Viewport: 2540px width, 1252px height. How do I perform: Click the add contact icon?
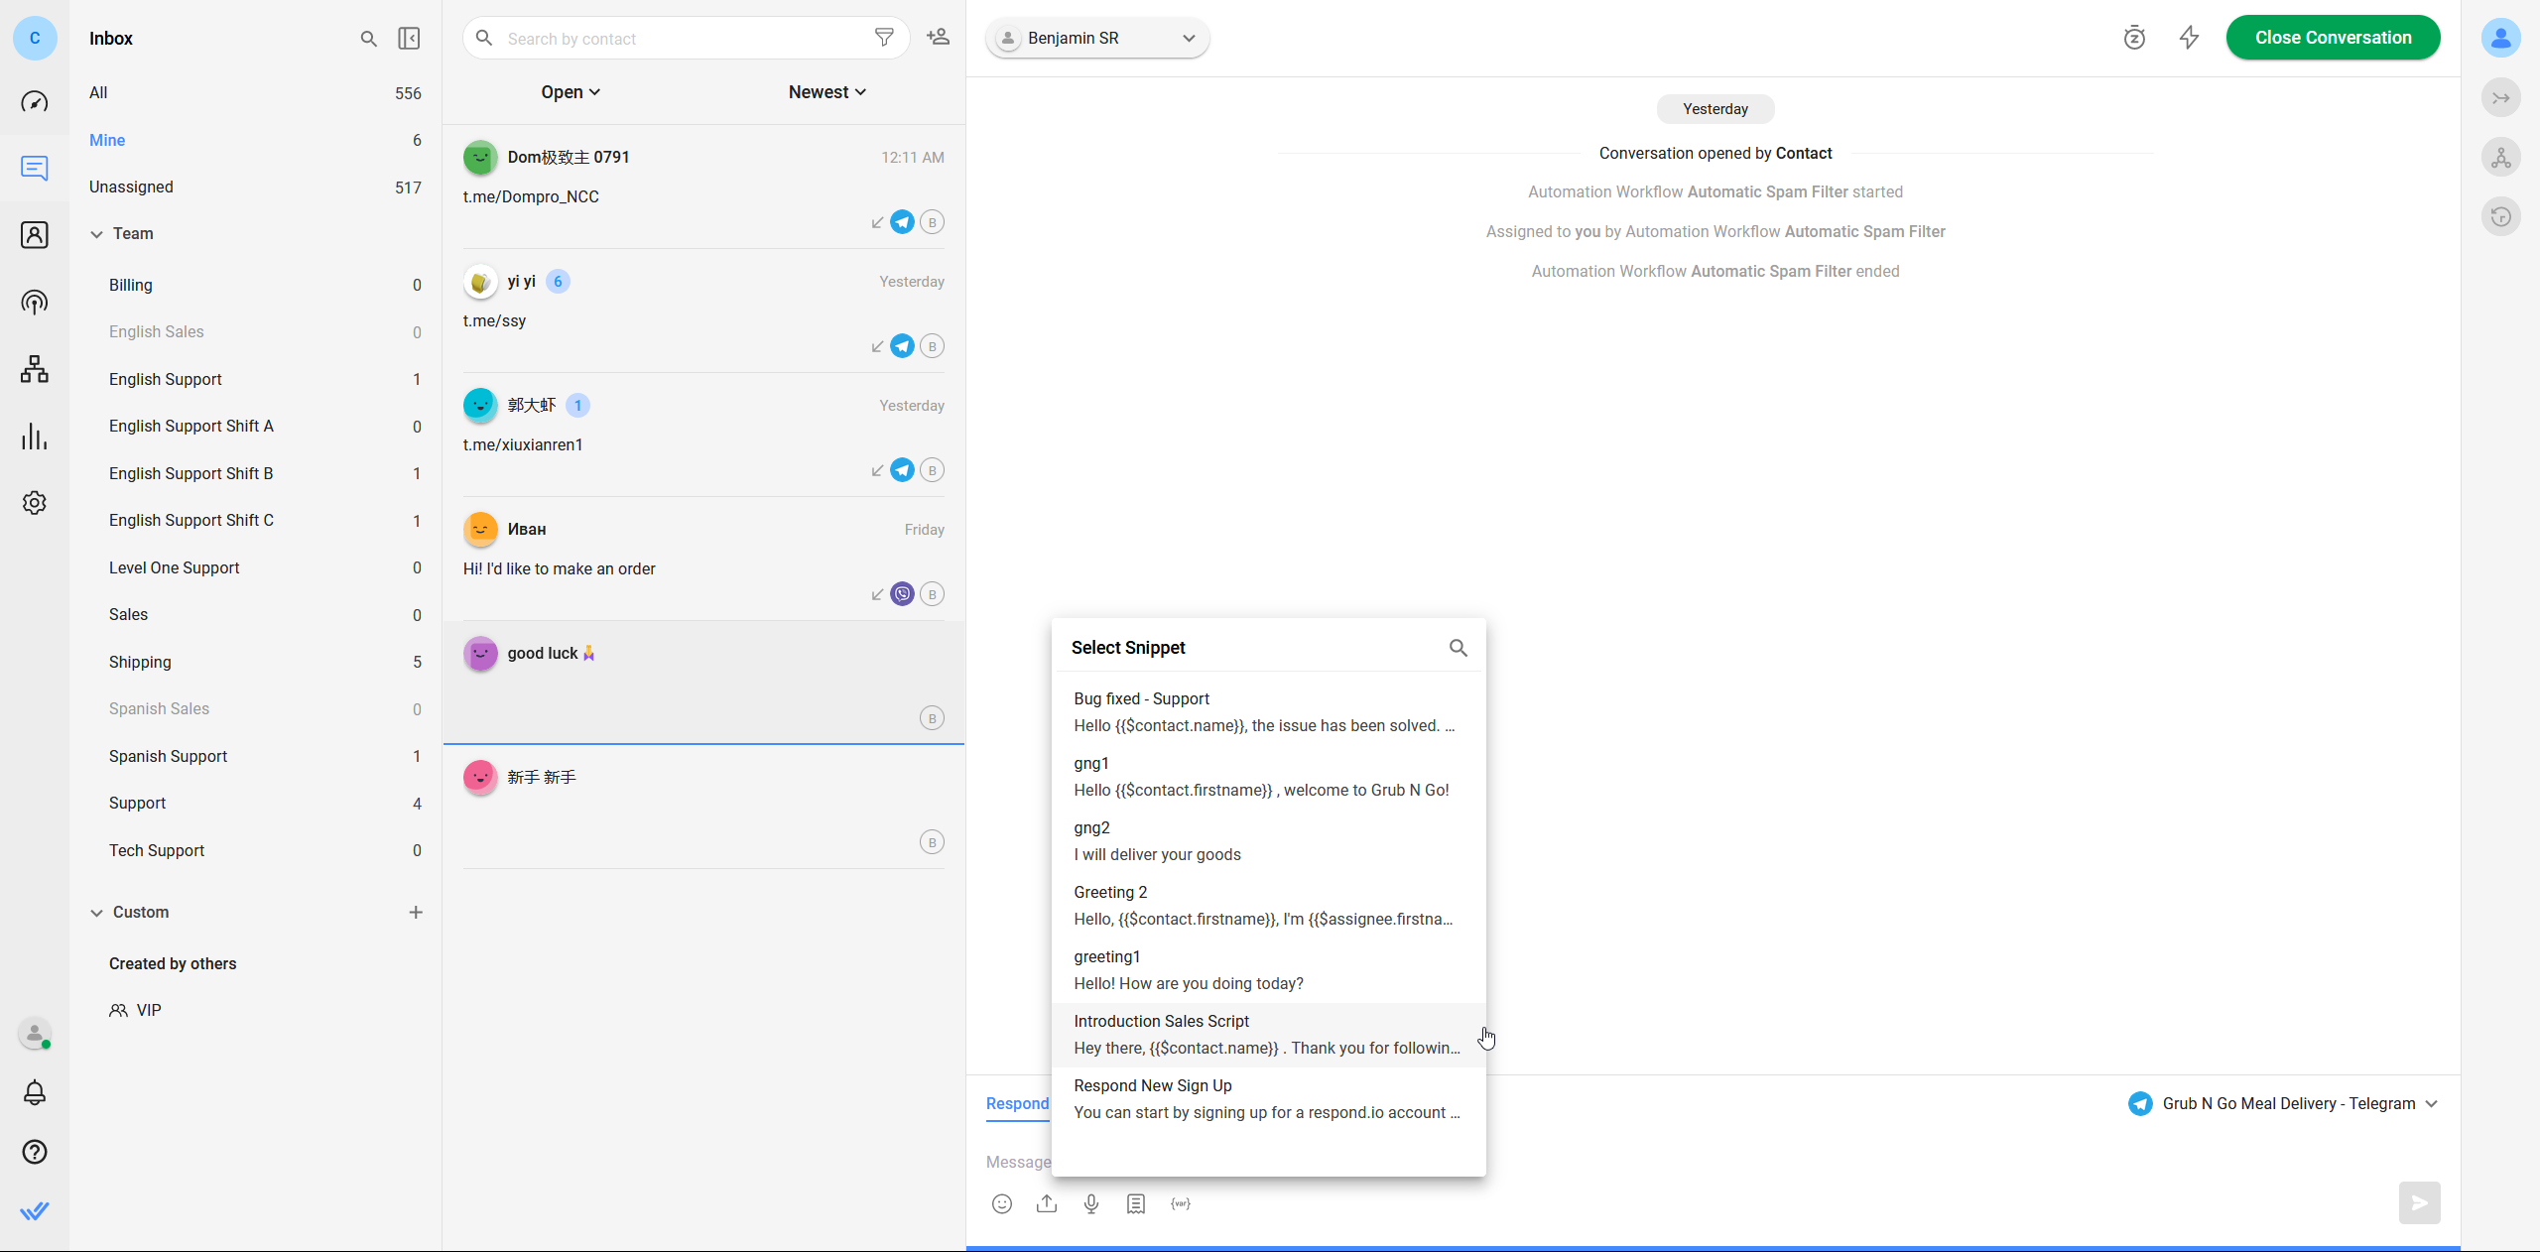point(938,38)
